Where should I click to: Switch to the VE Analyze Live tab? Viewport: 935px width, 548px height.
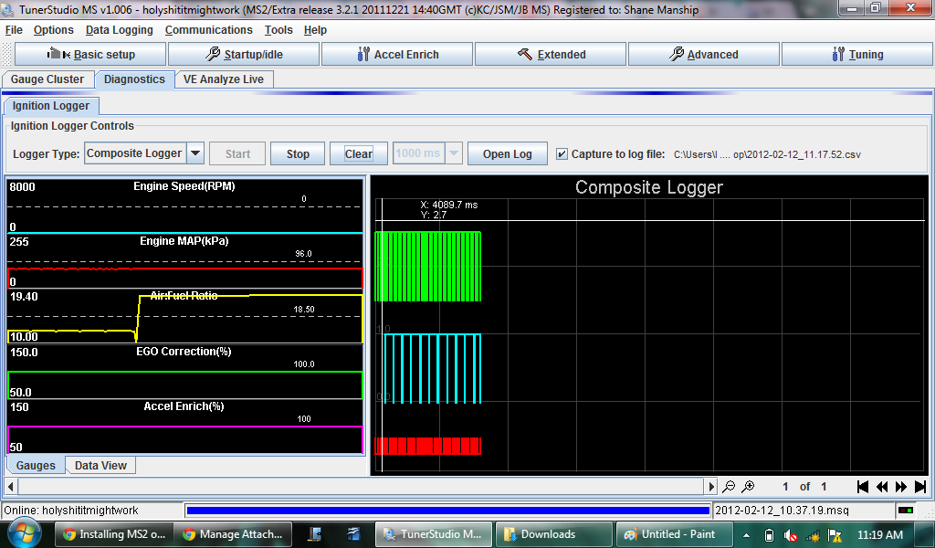pyautogui.click(x=224, y=79)
